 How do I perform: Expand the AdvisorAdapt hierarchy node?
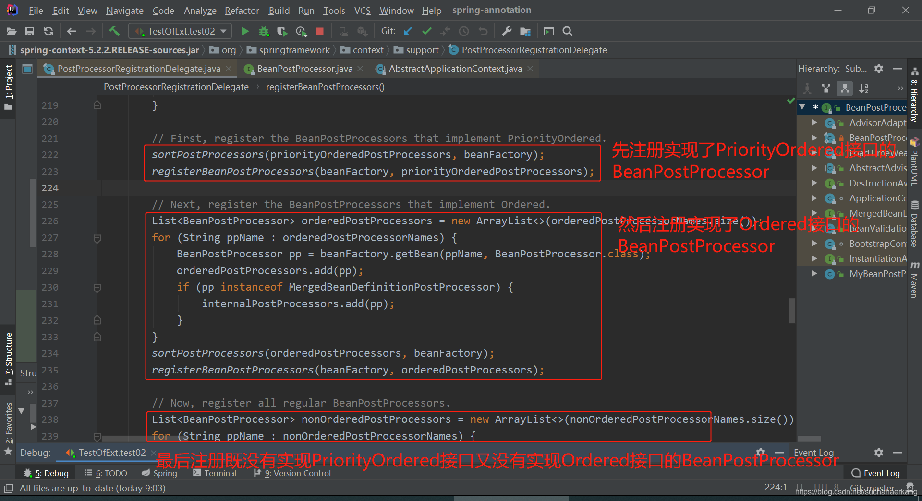(814, 123)
